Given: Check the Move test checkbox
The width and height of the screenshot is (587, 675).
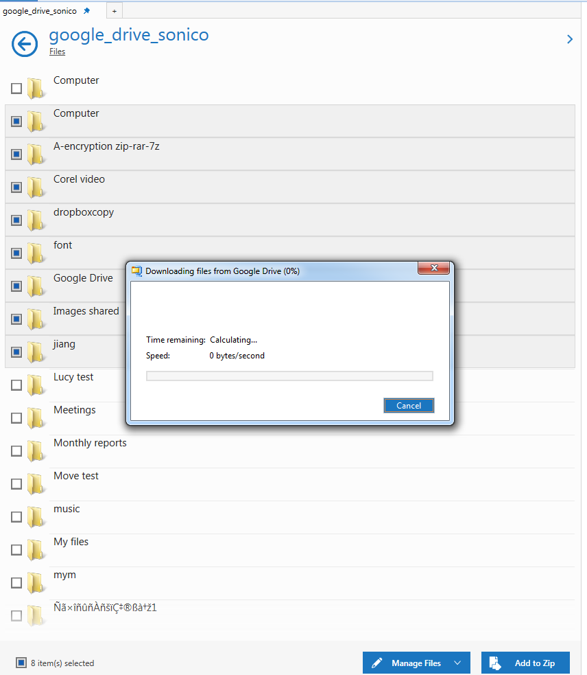Looking at the screenshot, I should click(x=16, y=484).
